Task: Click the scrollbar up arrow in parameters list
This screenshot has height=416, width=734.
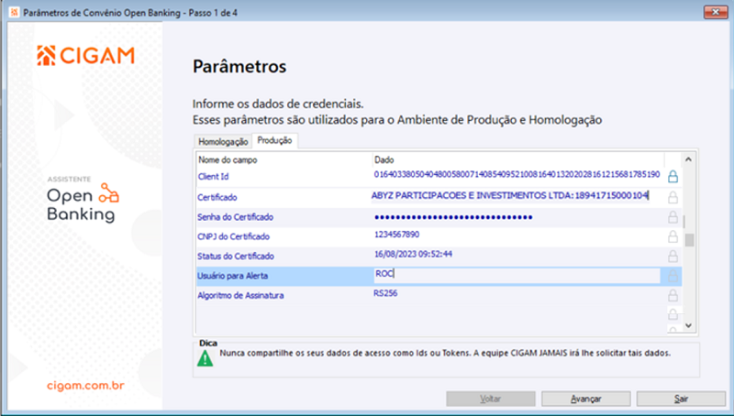Action: coord(688,159)
